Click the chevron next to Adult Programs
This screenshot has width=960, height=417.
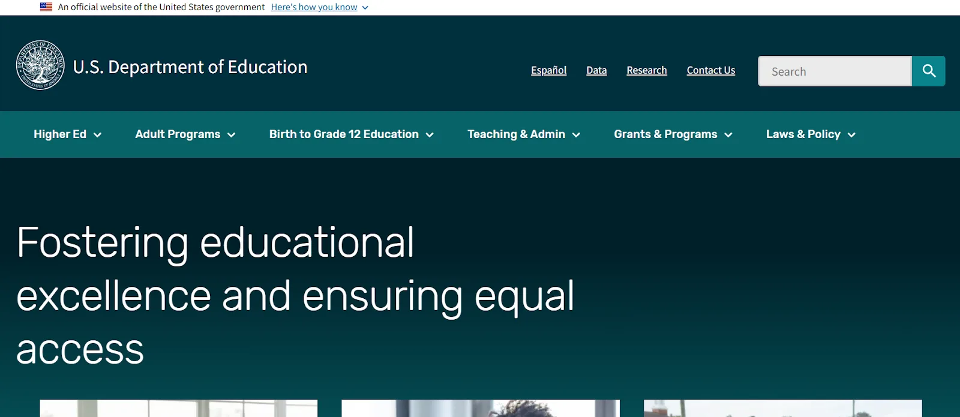(x=231, y=135)
